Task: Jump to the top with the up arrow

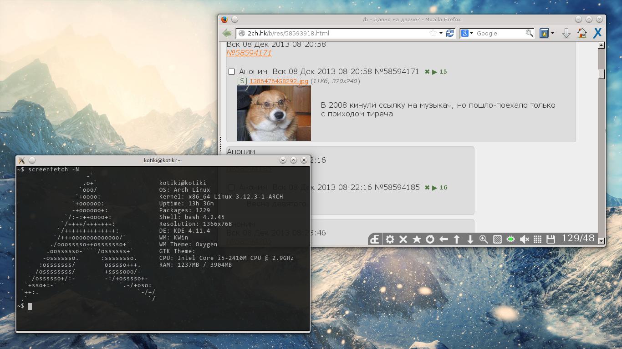Action: [457, 239]
